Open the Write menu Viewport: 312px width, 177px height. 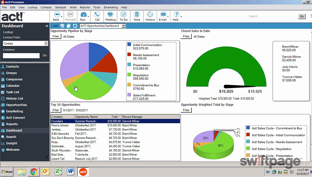(73, 7)
